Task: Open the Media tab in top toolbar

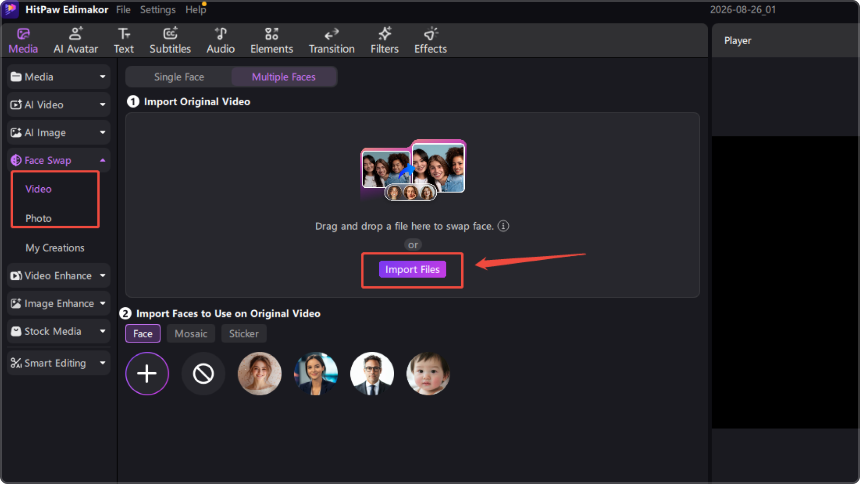Action: point(23,40)
